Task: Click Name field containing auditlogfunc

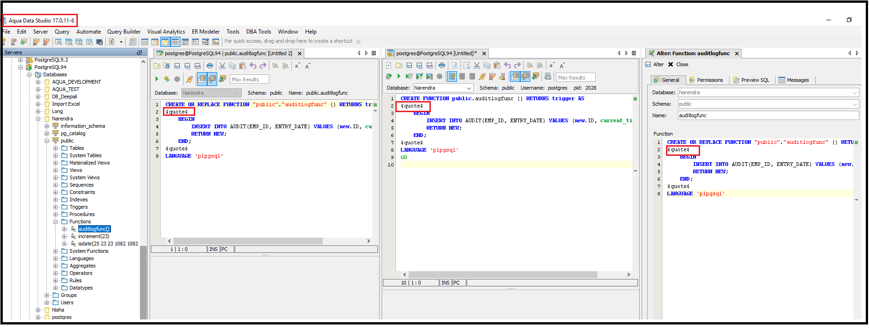Action: point(768,115)
